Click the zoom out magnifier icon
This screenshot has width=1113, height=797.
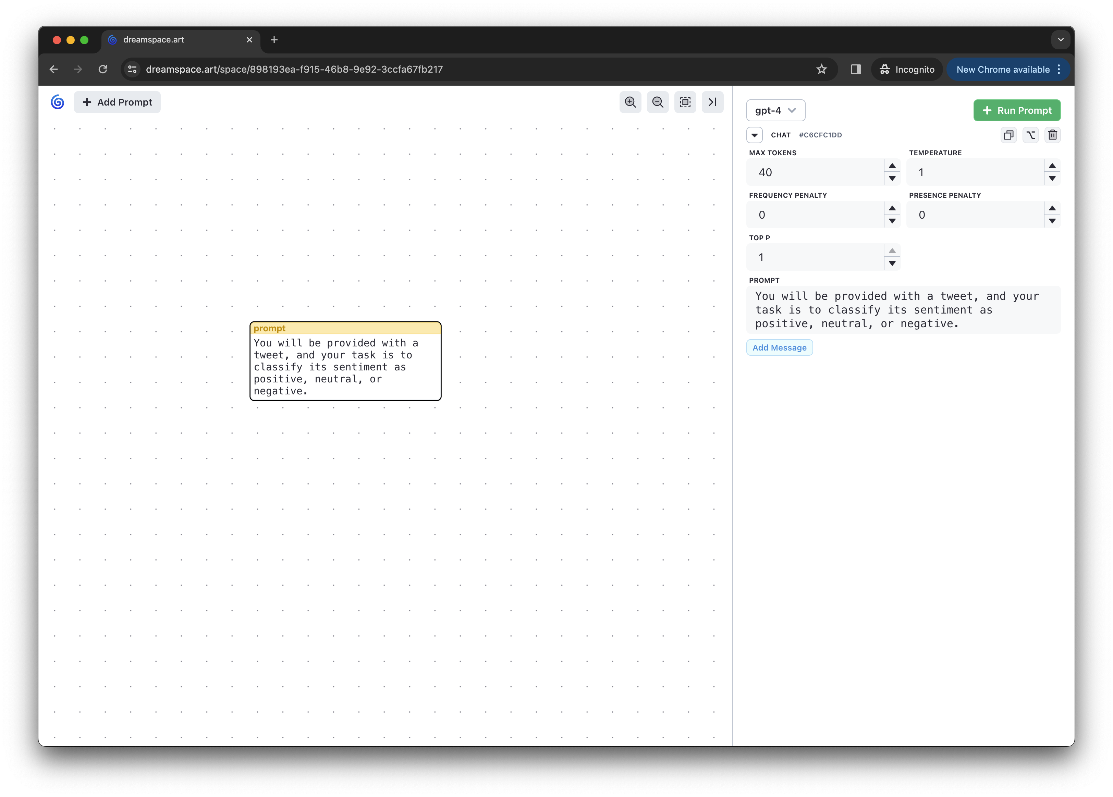click(x=658, y=102)
